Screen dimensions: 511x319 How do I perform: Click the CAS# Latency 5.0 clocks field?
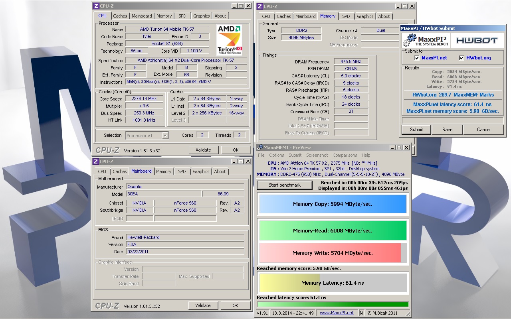(351, 76)
